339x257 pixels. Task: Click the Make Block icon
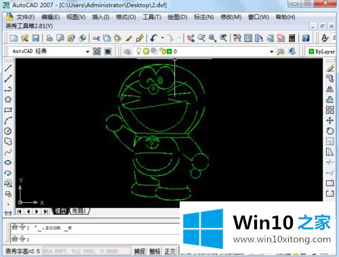[8, 194]
